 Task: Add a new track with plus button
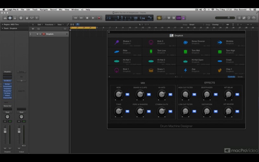tap(33, 29)
